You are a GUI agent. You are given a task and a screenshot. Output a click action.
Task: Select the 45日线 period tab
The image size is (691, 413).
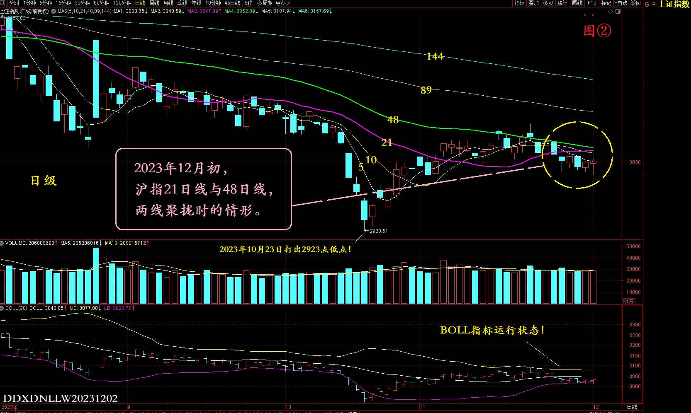[x=232, y=3]
